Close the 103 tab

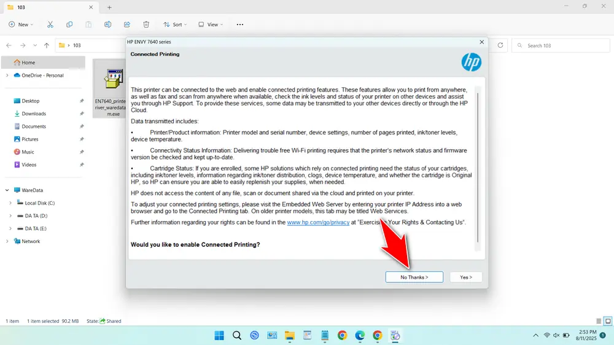click(91, 7)
